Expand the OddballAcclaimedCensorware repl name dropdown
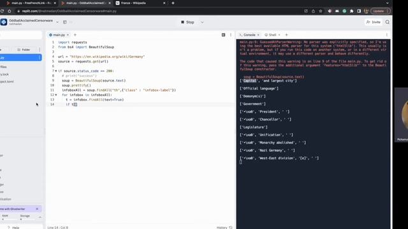The height and width of the screenshot is (229, 408). pos(57,22)
